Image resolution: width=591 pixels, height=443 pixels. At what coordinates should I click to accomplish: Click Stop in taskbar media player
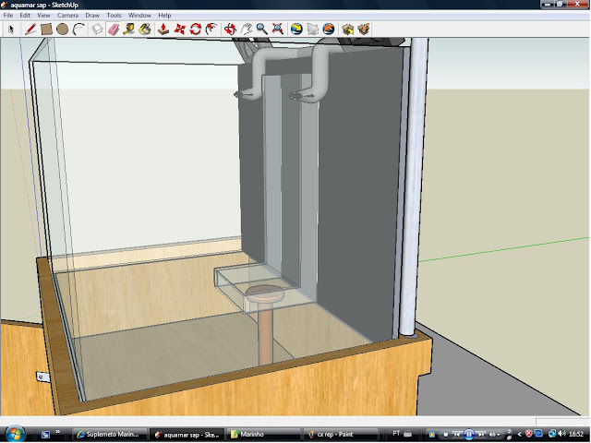click(x=446, y=435)
